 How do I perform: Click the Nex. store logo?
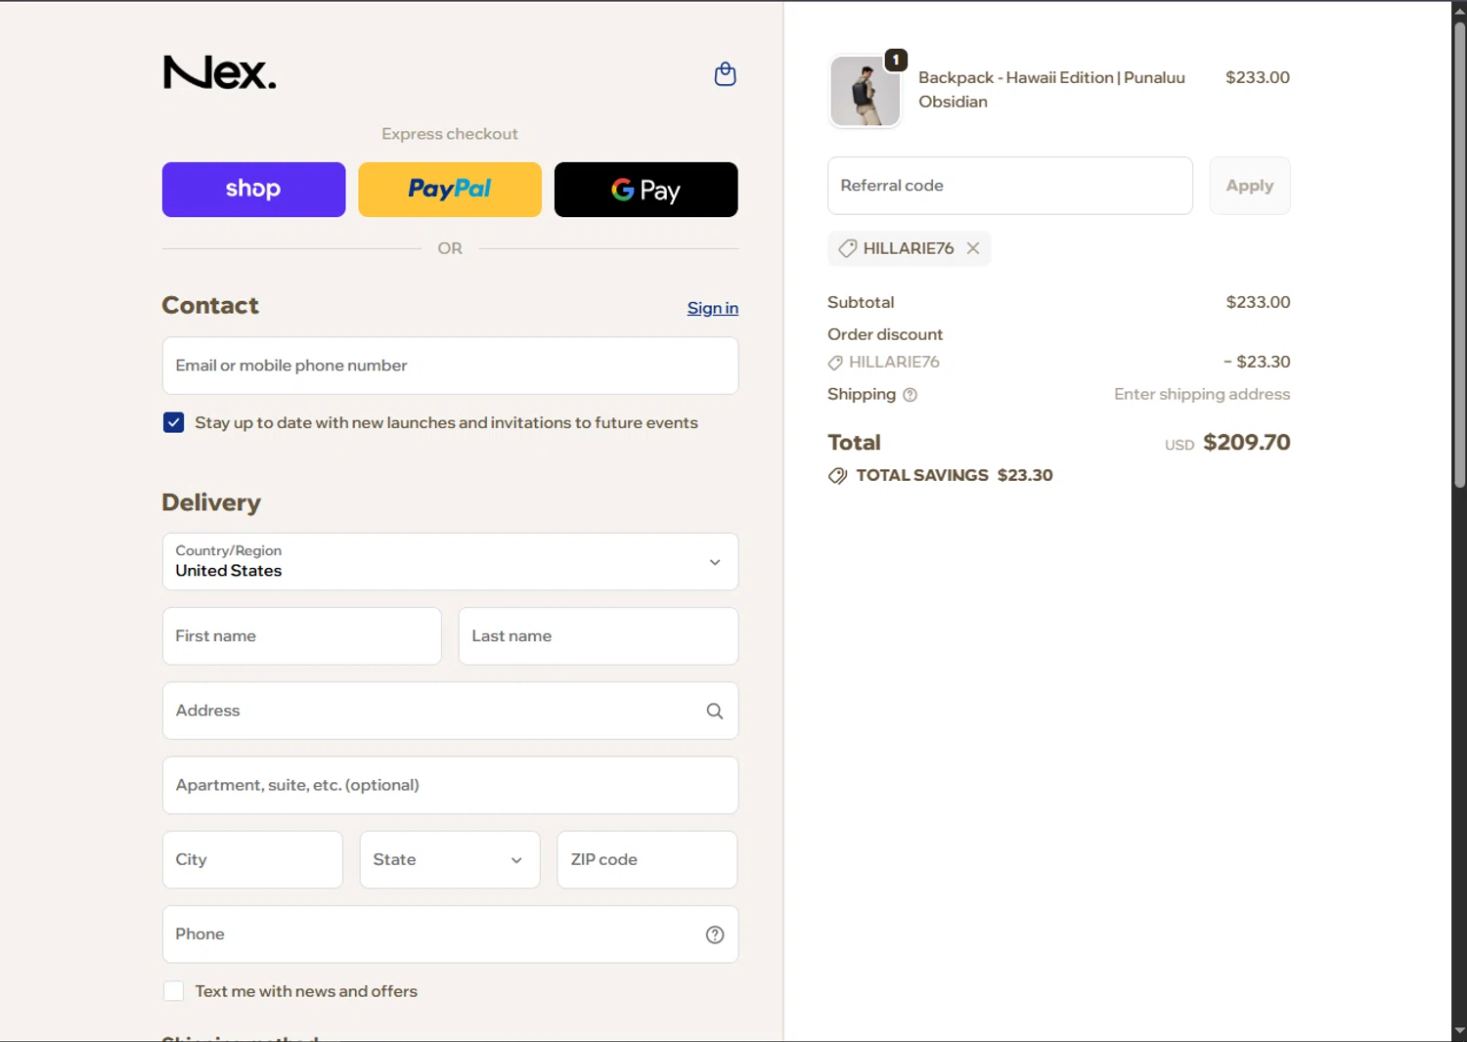pyautogui.click(x=219, y=72)
